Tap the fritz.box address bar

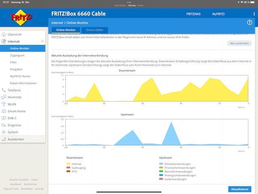[x=129, y=5]
